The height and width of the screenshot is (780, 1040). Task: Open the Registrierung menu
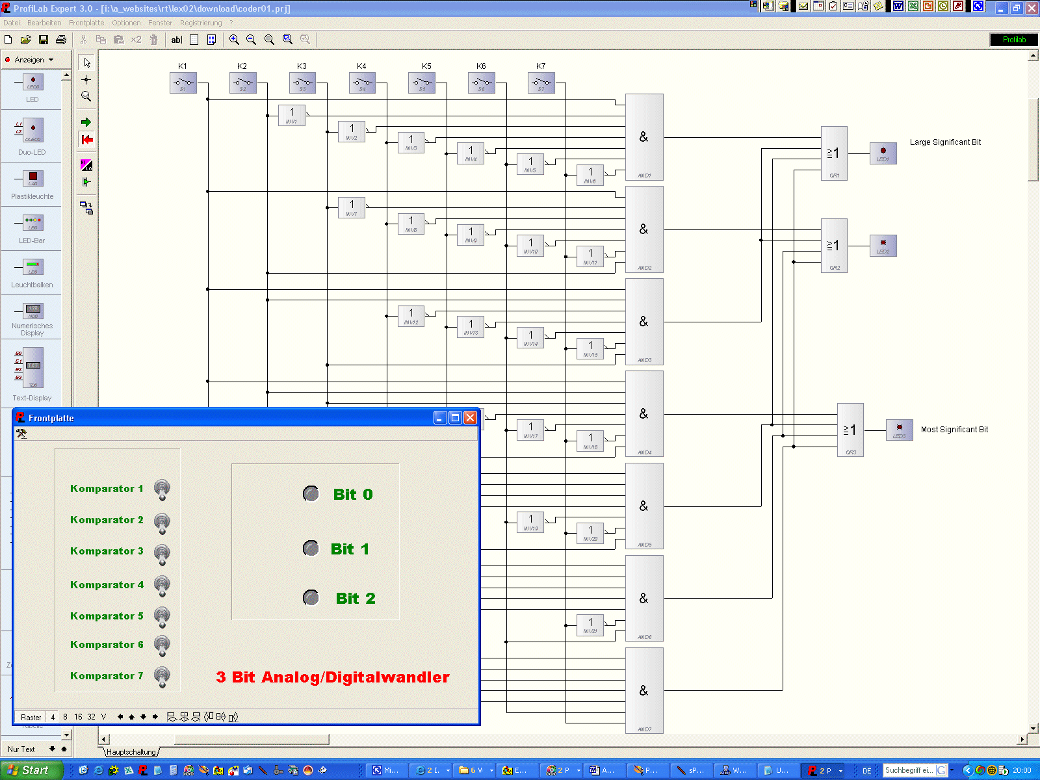201,23
